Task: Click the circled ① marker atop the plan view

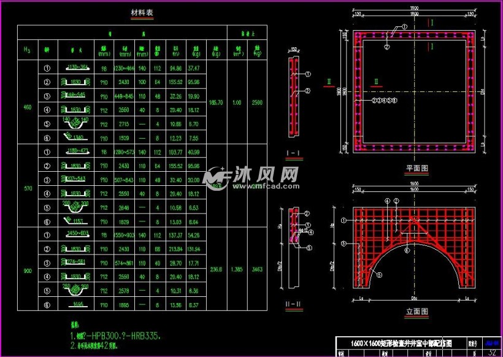Action: point(404,27)
